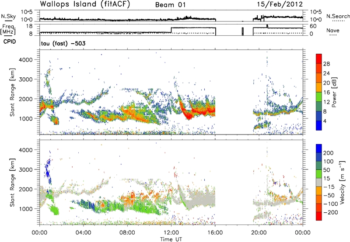This screenshot has height=242, width=350.
Task: Click the '200' tick on Velocity colorbar
Action: click(x=329, y=153)
